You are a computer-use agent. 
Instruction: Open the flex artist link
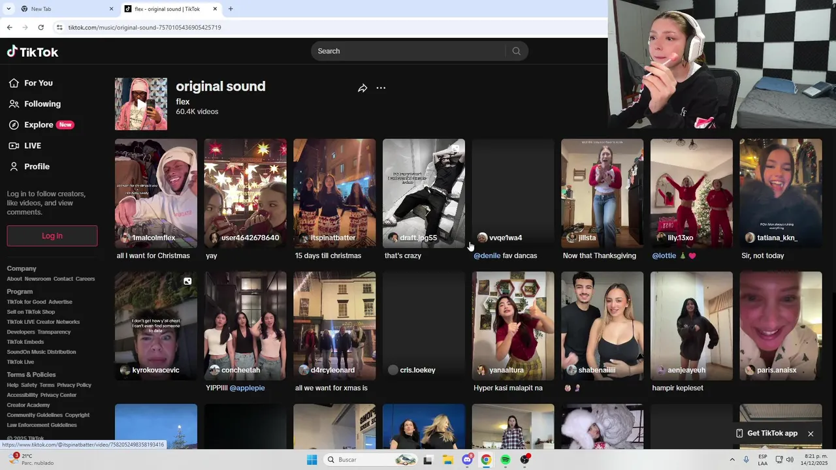coord(183,102)
